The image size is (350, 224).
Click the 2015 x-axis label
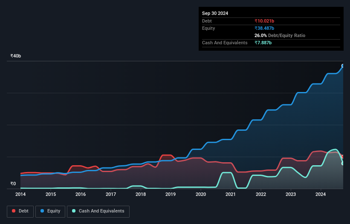[x=51, y=194]
